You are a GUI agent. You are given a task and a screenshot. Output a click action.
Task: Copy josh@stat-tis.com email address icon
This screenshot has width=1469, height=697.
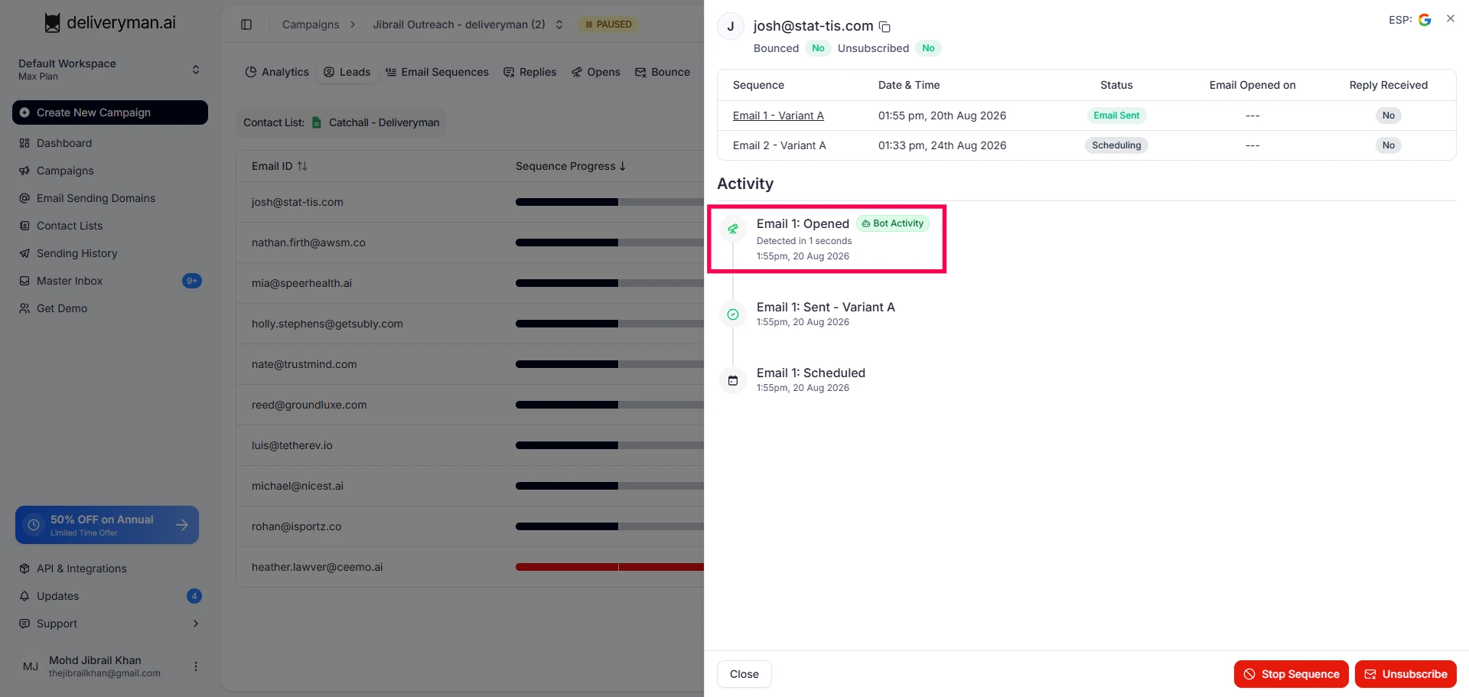coord(884,27)
